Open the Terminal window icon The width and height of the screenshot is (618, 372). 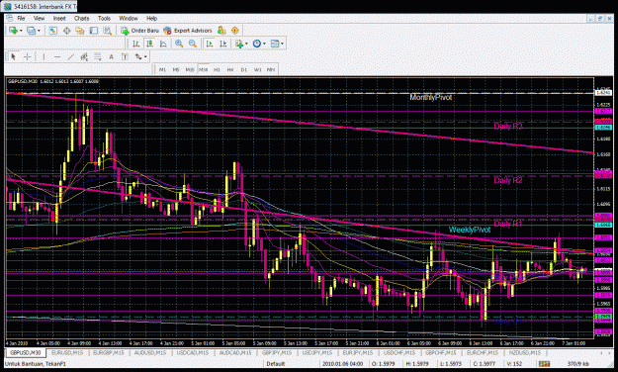[93, 31]
